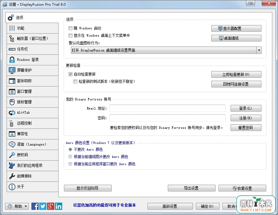Click the Alt+Tab arrows icon
This screenshot has width=278, height=215.
12,113
